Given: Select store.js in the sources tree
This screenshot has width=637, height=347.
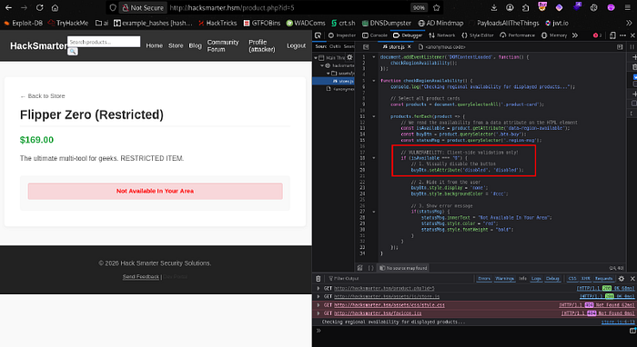Looking at the screenshot, I should (x=334, y=81).
